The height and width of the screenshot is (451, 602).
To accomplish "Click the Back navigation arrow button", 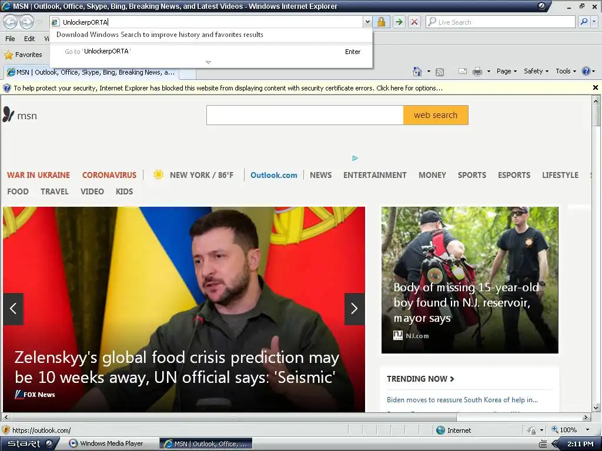I will pos(11,22).
